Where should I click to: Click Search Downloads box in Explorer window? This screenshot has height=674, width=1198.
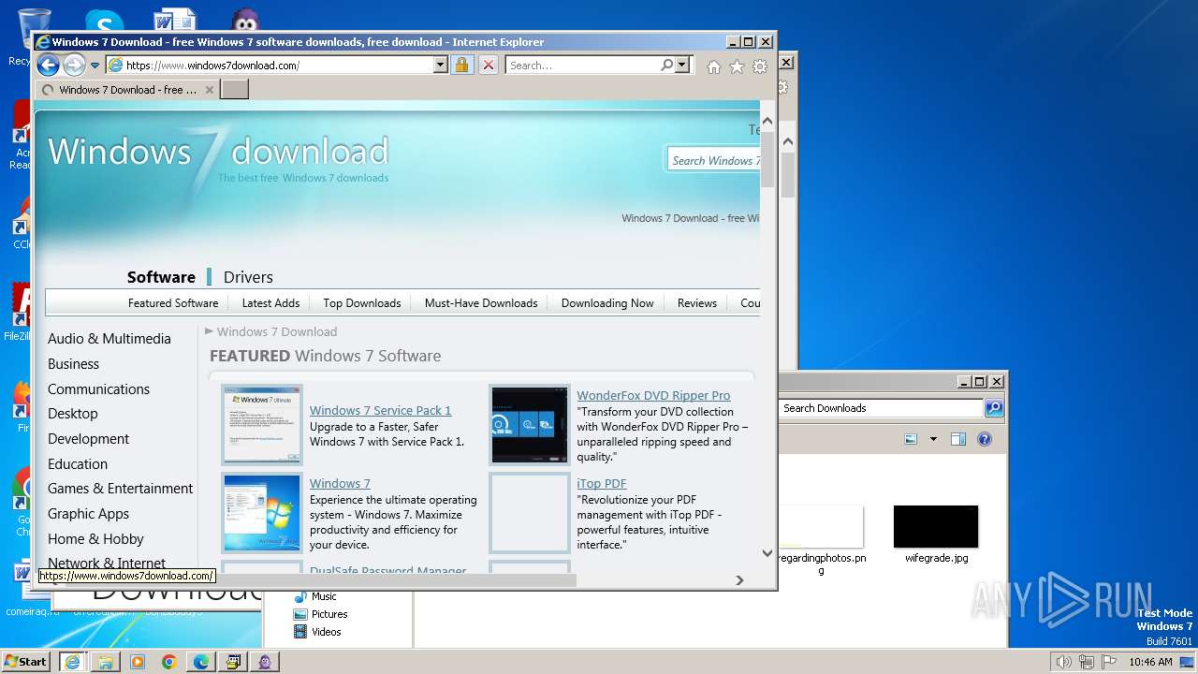coord(881,408)
